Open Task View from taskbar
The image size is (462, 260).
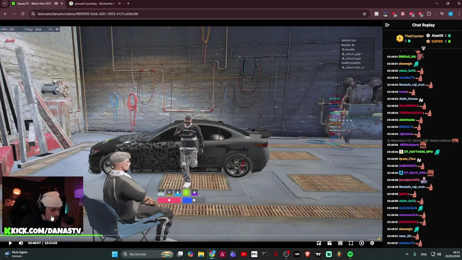point(180,254)
